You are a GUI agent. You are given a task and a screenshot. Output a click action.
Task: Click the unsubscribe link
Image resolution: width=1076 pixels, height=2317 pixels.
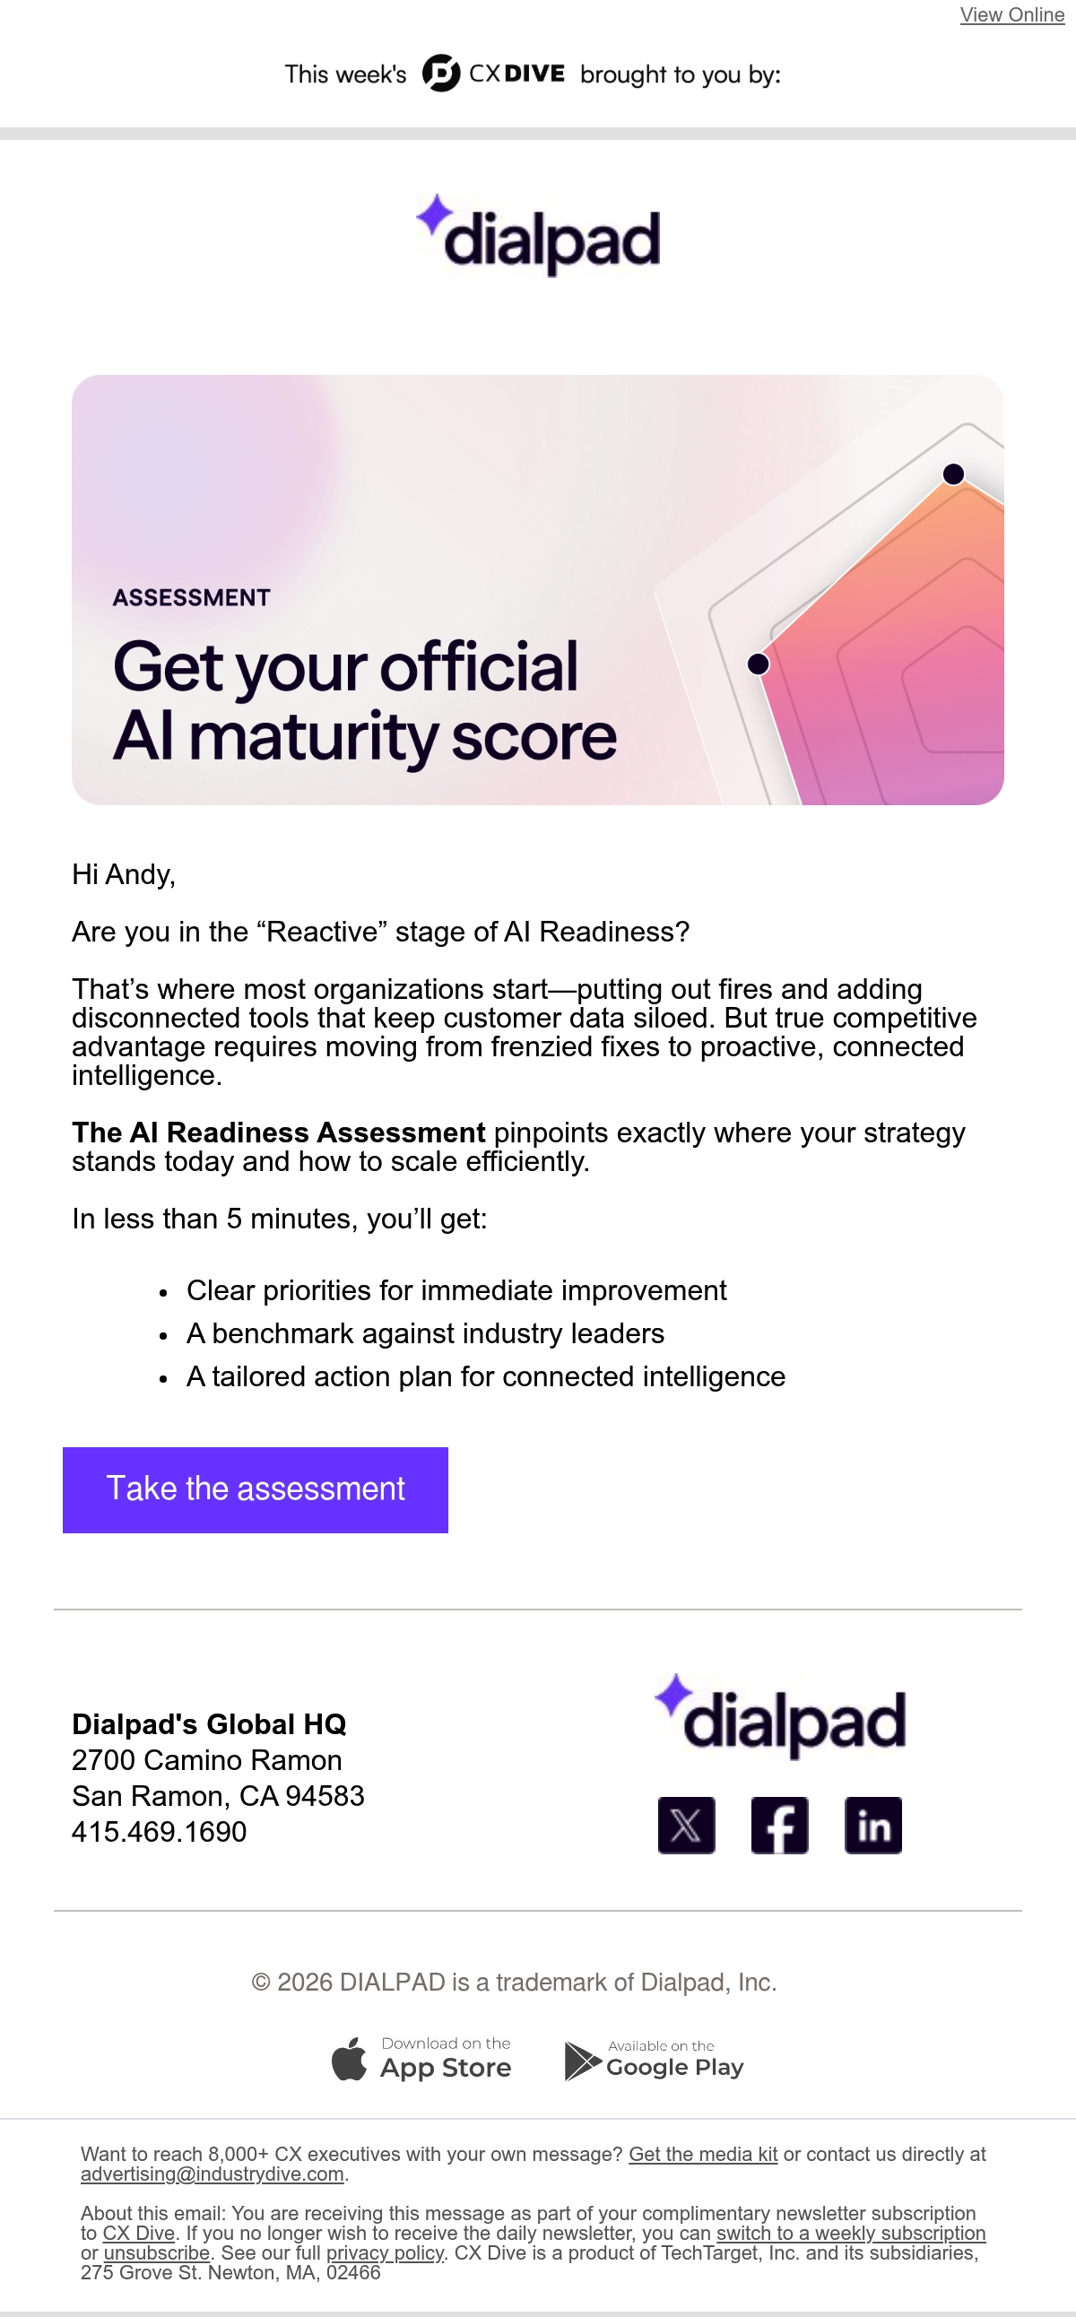click(x=157, y=2253)
